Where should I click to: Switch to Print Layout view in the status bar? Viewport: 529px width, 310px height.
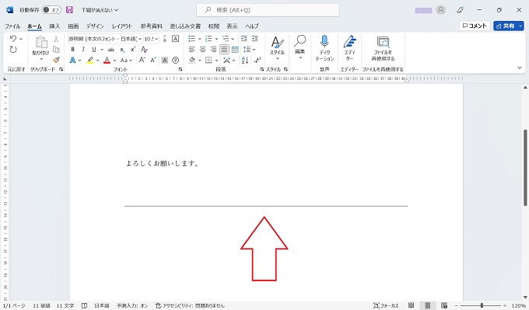pyautogui.click(x=427, y=305)
